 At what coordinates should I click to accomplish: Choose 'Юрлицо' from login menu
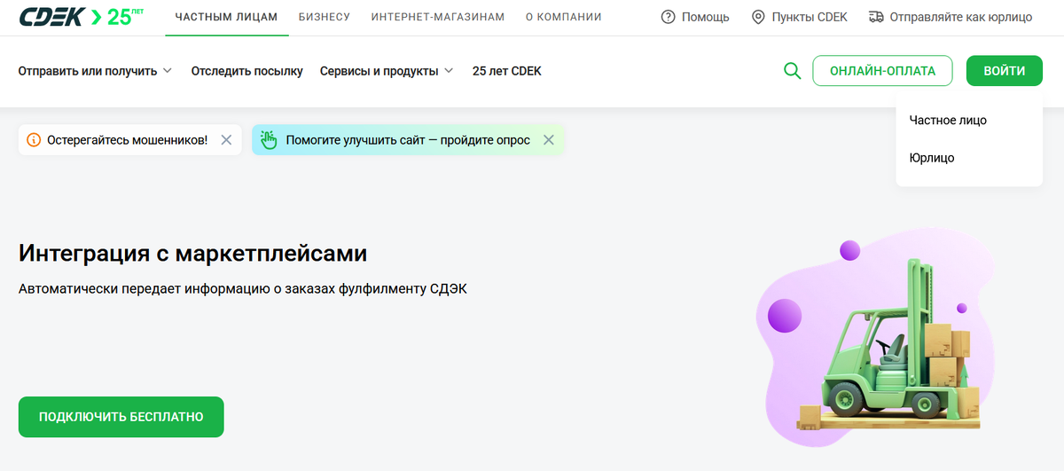coord(932,158)
